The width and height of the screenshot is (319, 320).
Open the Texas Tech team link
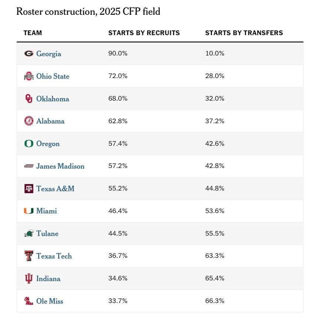pos(54,256)
